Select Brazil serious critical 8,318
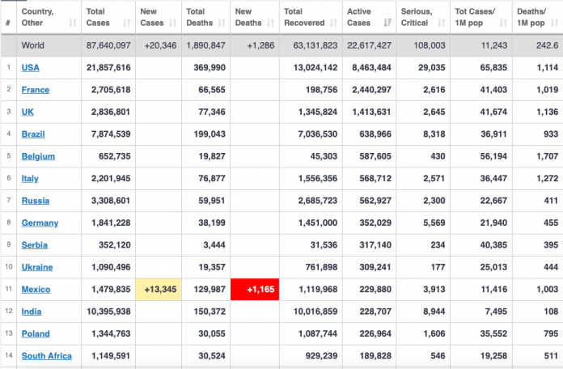The image size is (563, 369). pos(434,134)
